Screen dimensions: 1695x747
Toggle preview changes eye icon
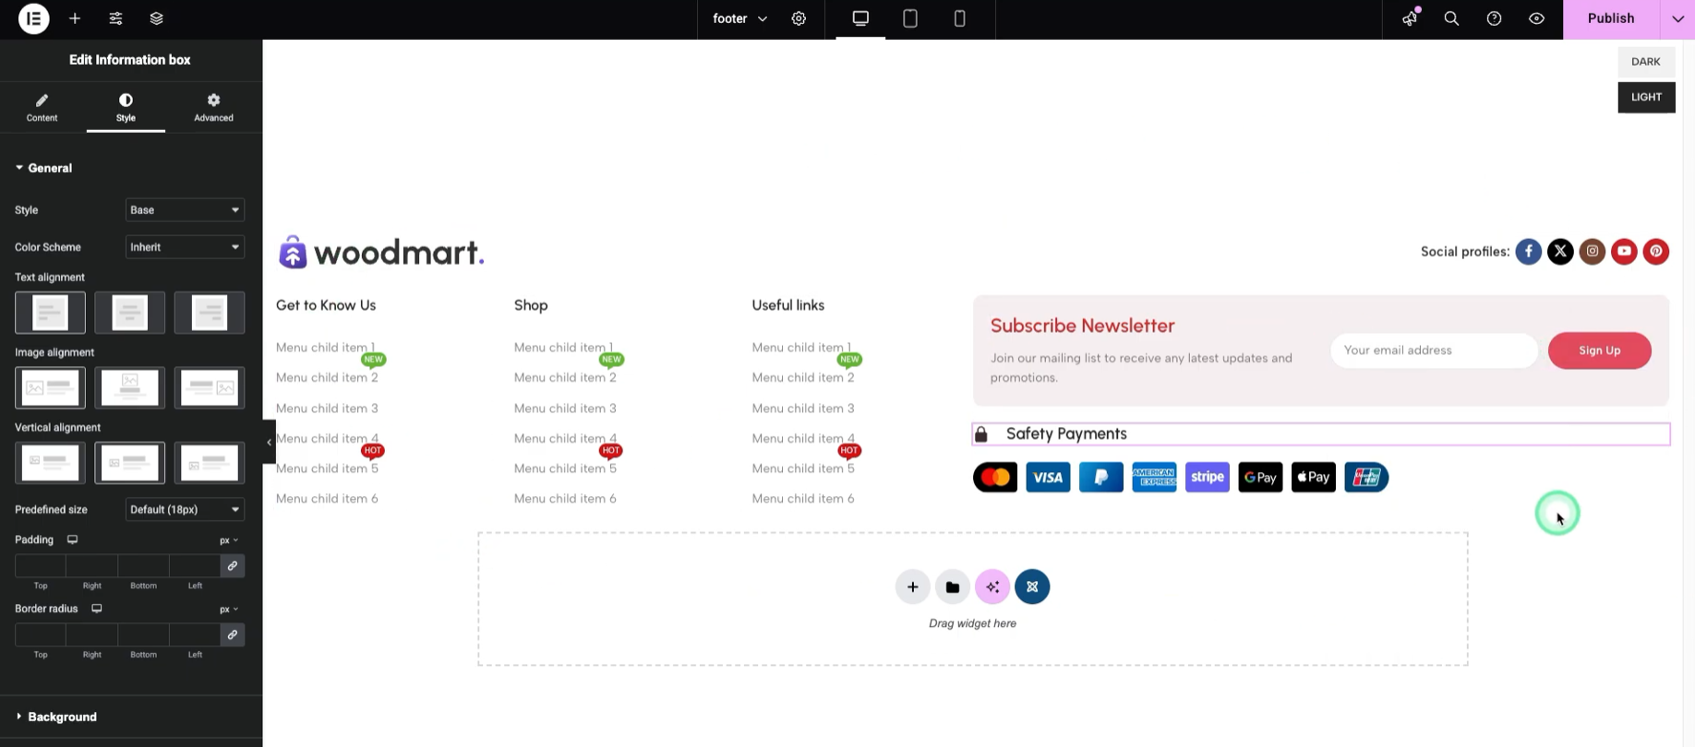click(1536, 18)
